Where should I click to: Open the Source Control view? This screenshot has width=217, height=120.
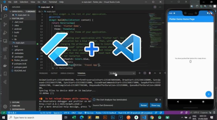(5, 25)
